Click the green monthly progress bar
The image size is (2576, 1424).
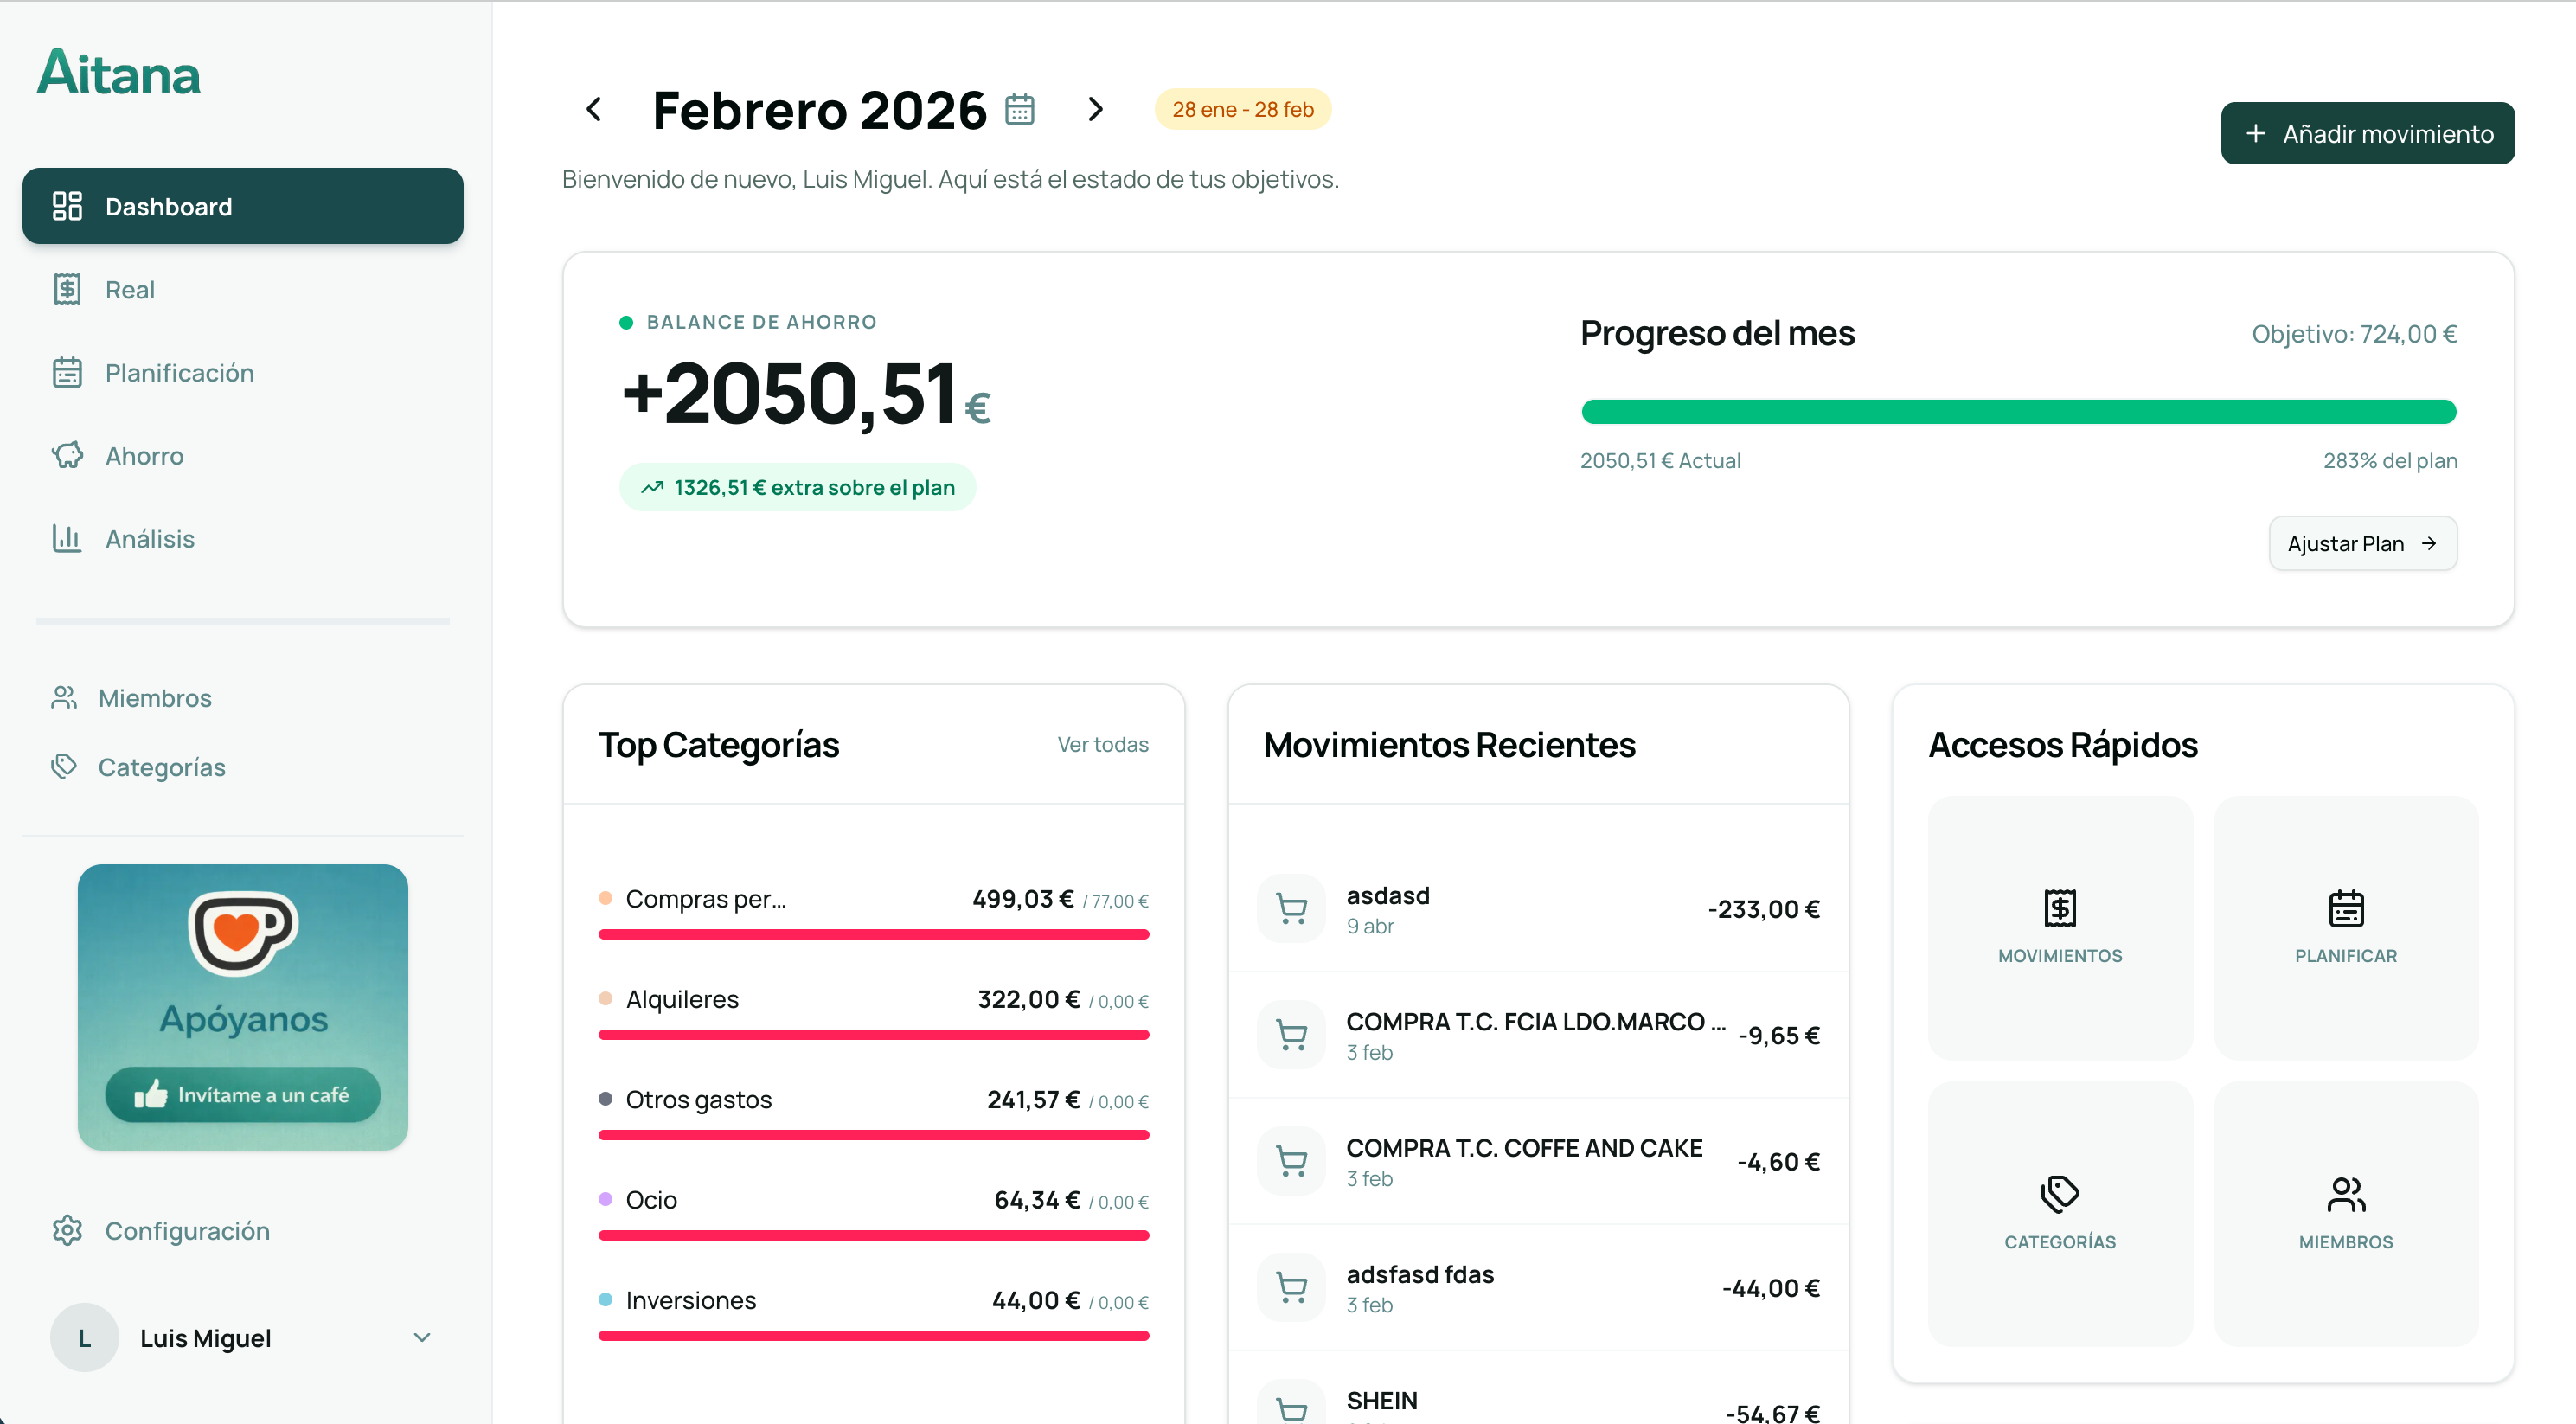point(2018,412)
